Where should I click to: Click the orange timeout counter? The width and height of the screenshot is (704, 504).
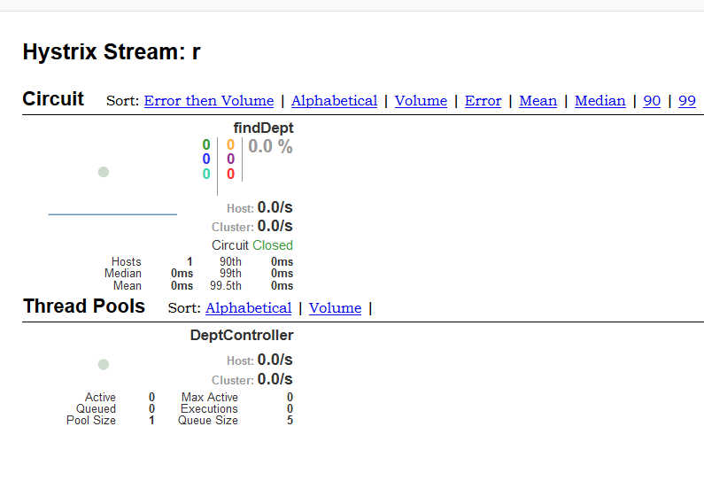(x=231, y=144)
